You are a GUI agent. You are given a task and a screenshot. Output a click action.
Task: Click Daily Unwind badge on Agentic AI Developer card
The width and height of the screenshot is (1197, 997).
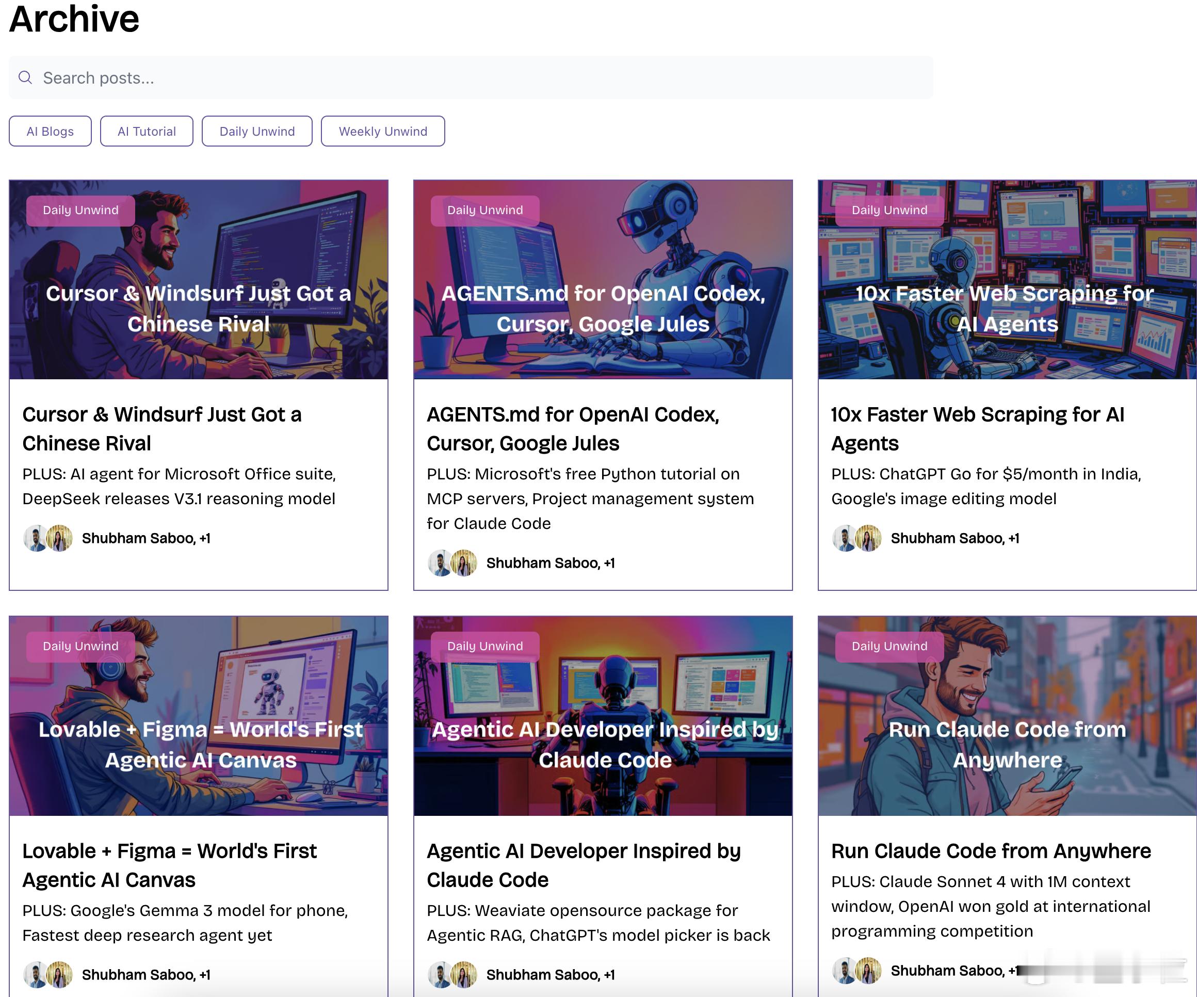click(485, 647)
